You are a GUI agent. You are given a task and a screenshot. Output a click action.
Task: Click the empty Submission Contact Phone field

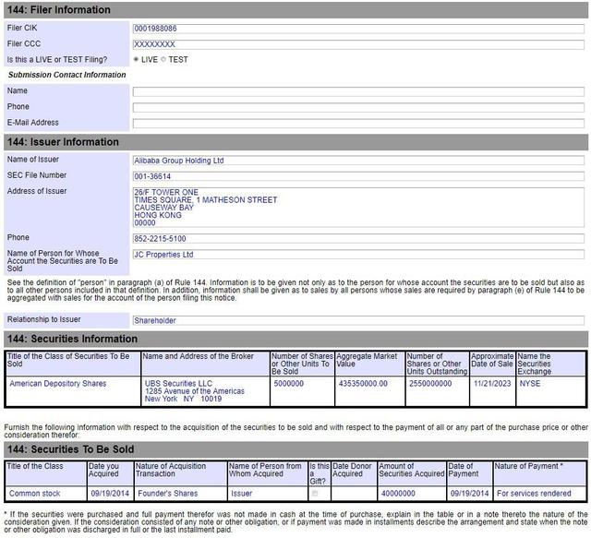[357, 107]
